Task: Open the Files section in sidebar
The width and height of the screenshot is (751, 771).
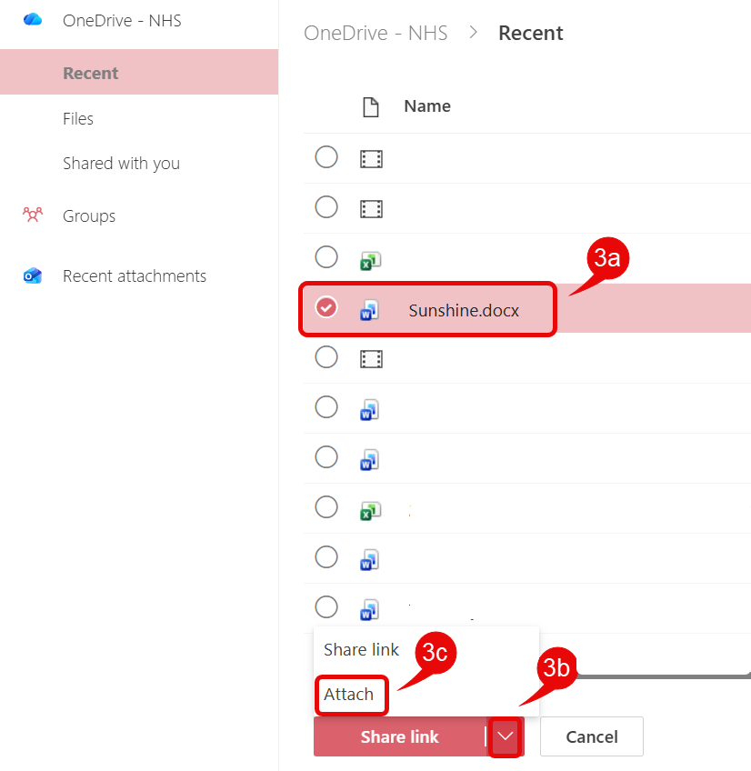Action: point(78,118)
